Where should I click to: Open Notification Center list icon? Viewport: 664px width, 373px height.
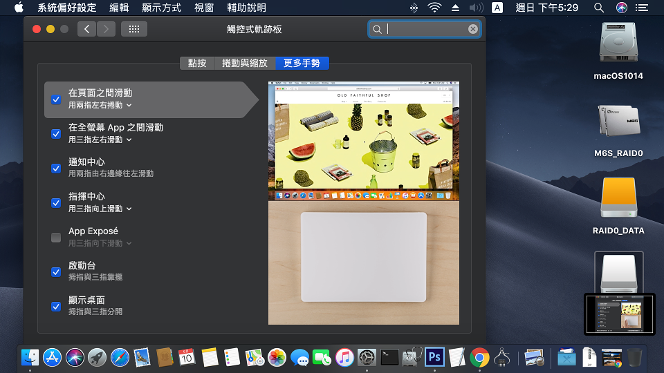pos(642,8)
